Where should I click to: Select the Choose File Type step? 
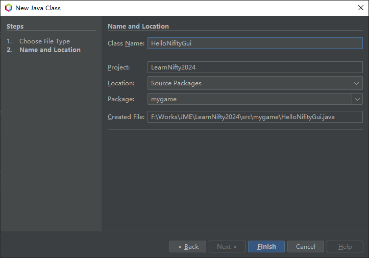[44, 41]
